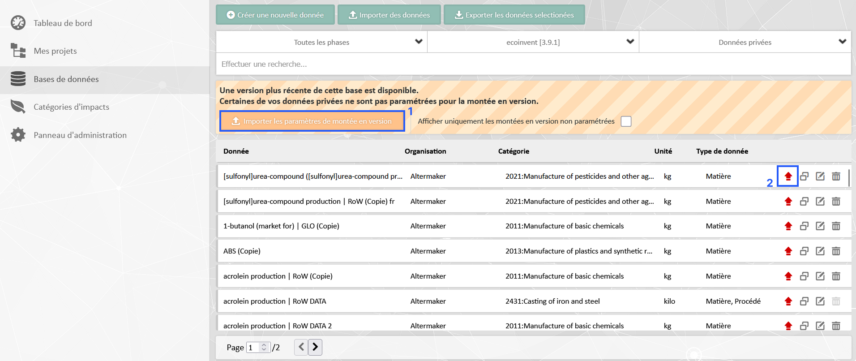Viewport: 856px width, 361px height.
Task: Delete the first sulfonylurea-compound row
Action: point(836,176)
